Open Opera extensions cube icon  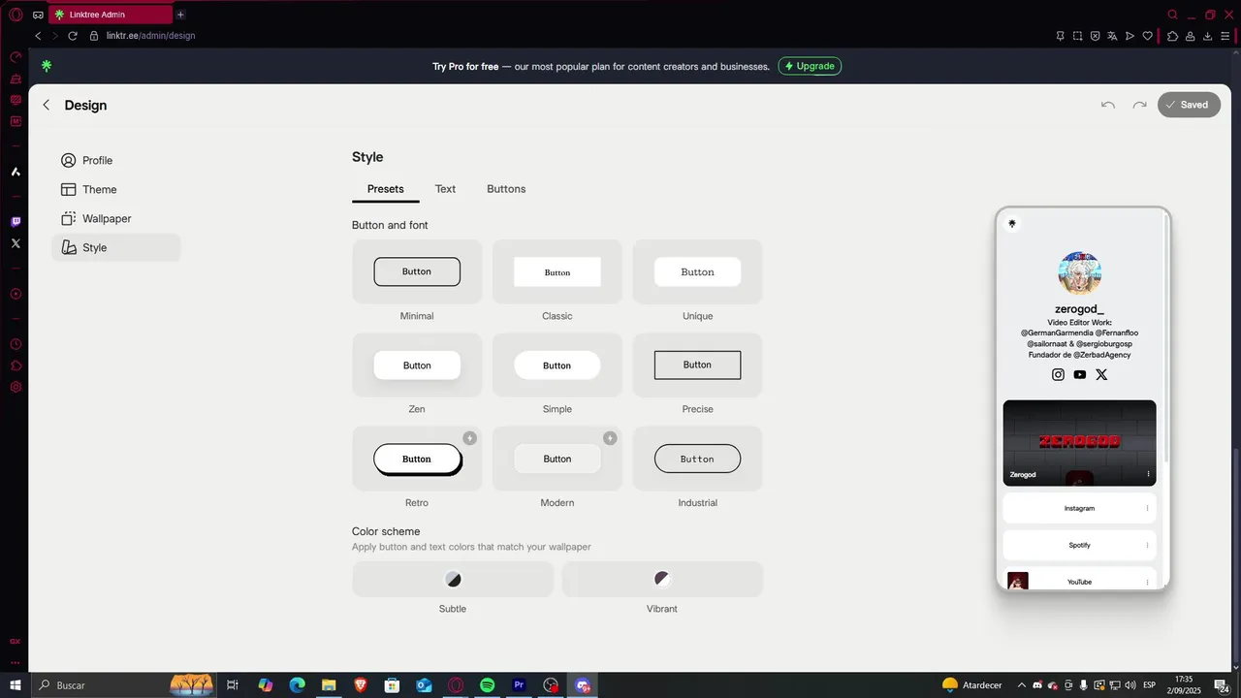[1172, 36]
